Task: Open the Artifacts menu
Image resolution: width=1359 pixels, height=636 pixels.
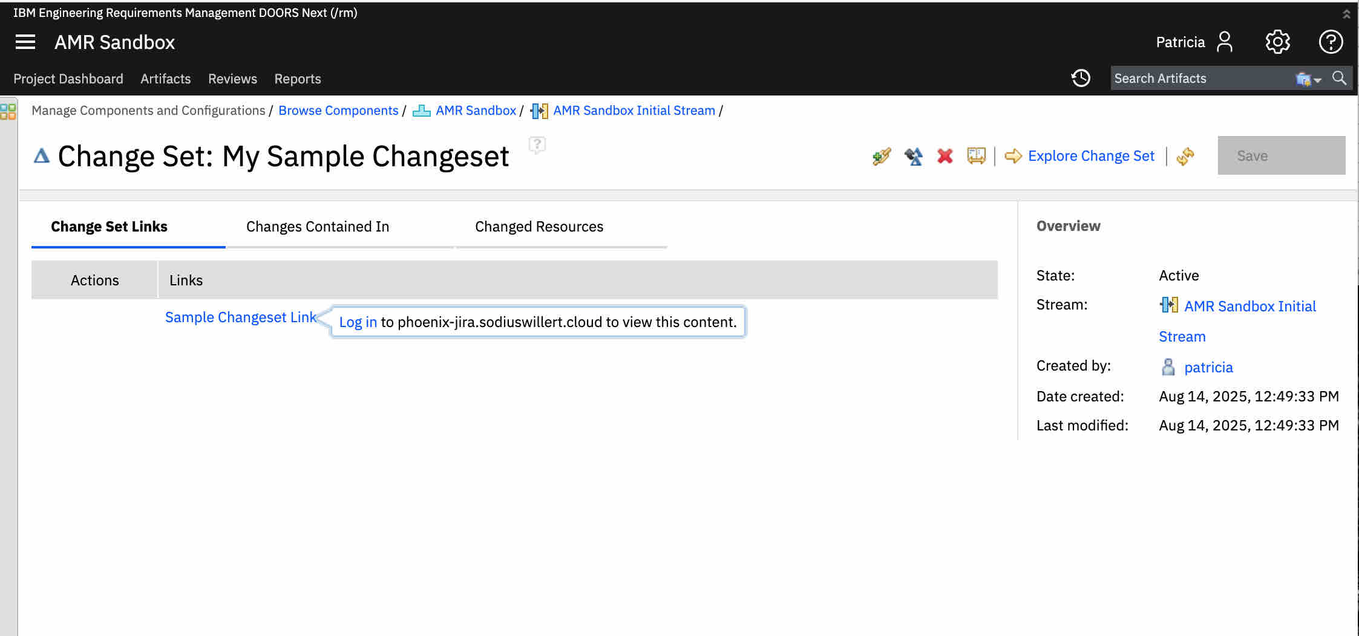Action: 165,79
